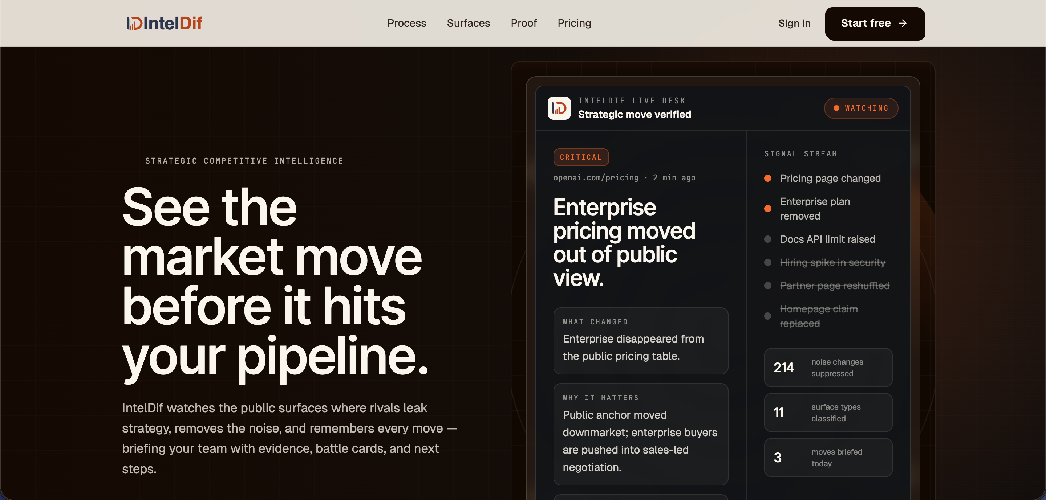1046x500 pixels.
Task: Click the openai.com/pricing source text
Action: tap(595, 178)
